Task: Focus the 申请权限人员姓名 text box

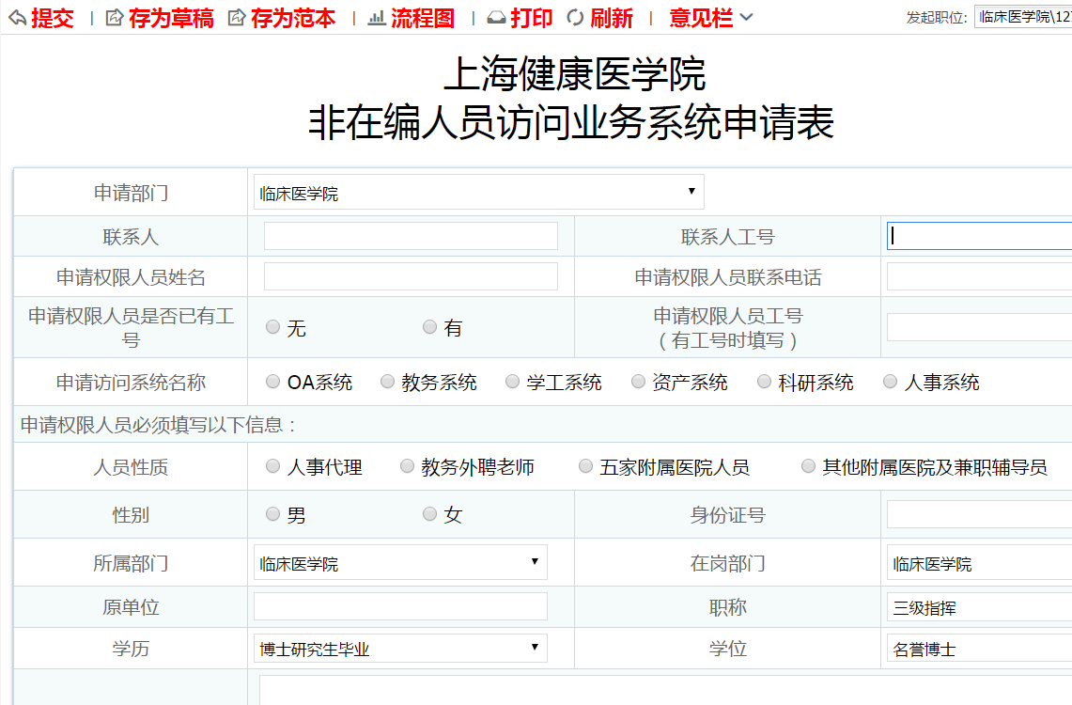Action: pyautogui.click(x=411, y=276)
